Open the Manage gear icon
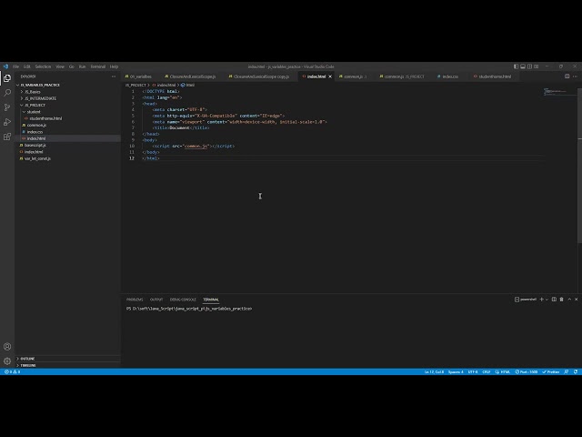Viewport: 582px width, 437px height. pyautogui.click(x=7, y=361)
